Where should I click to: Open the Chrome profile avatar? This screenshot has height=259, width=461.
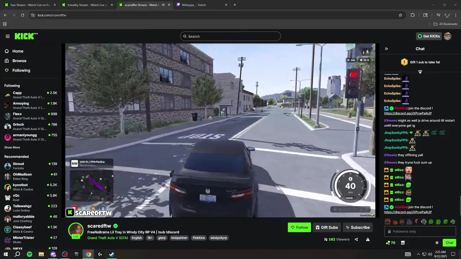pos(447,15)
